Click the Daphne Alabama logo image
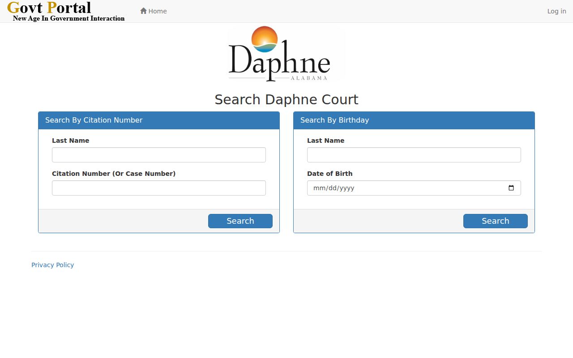573x358 pixels. tap(286, 54)
